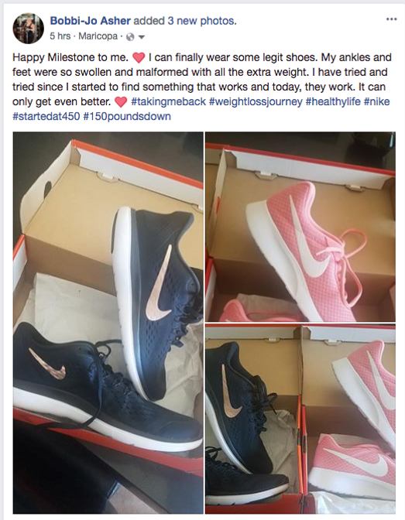Open the #startedat450 hashtag
405x520 pixels.
(x=46, y=116)
